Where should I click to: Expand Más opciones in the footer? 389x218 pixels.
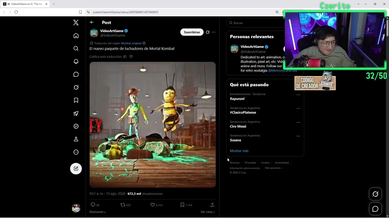pyautogui.click(x=274, y=168)
